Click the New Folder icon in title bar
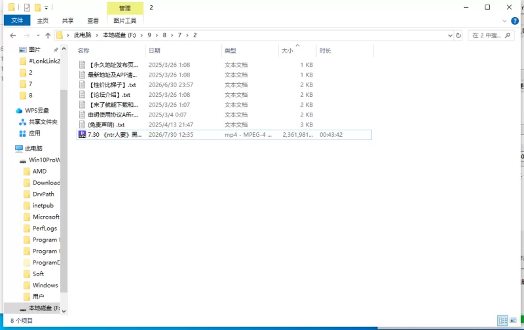Screen dimensions: 524x330 (38, 7)
